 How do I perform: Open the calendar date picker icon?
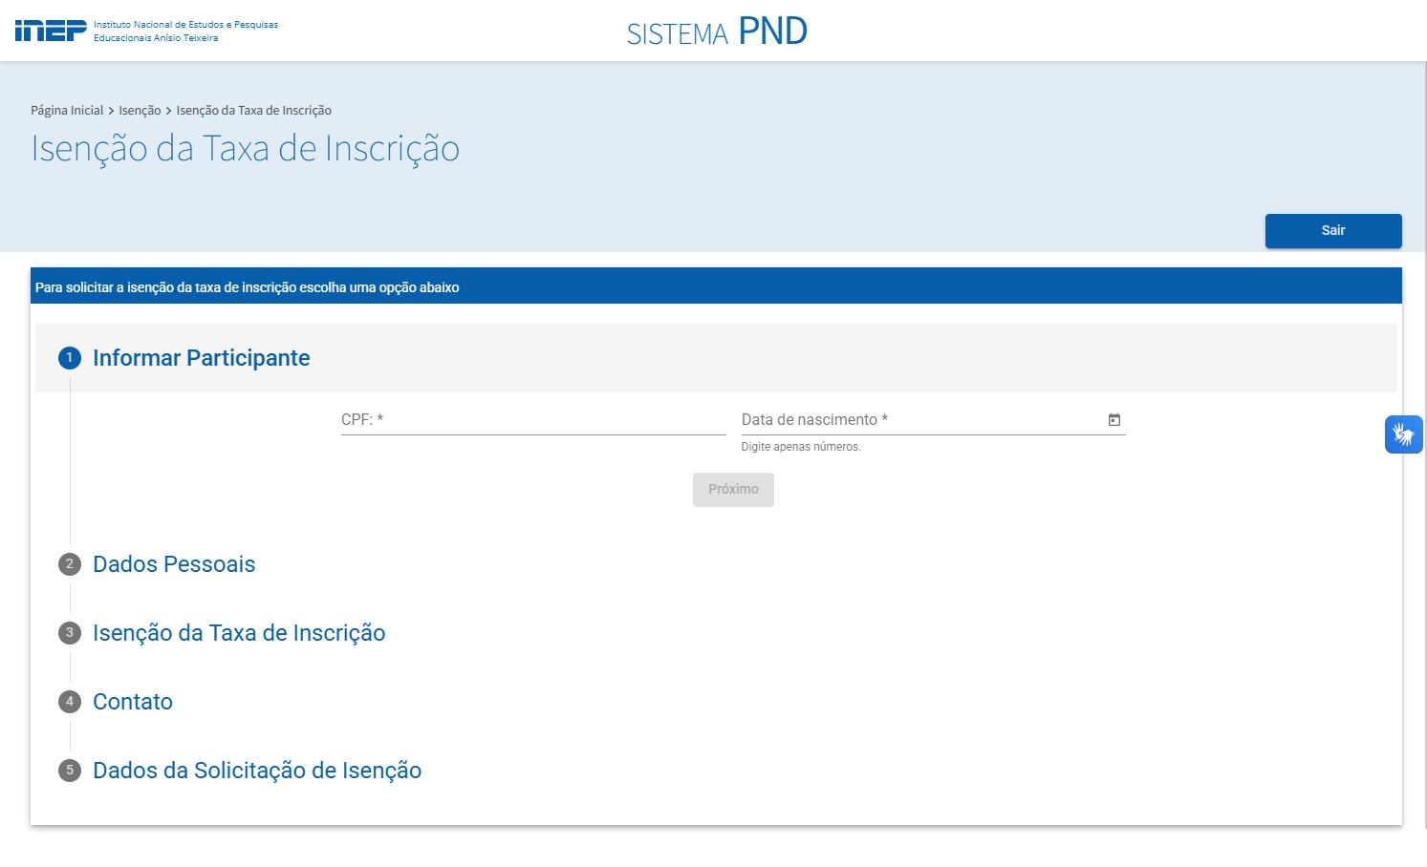point(1113,420)
